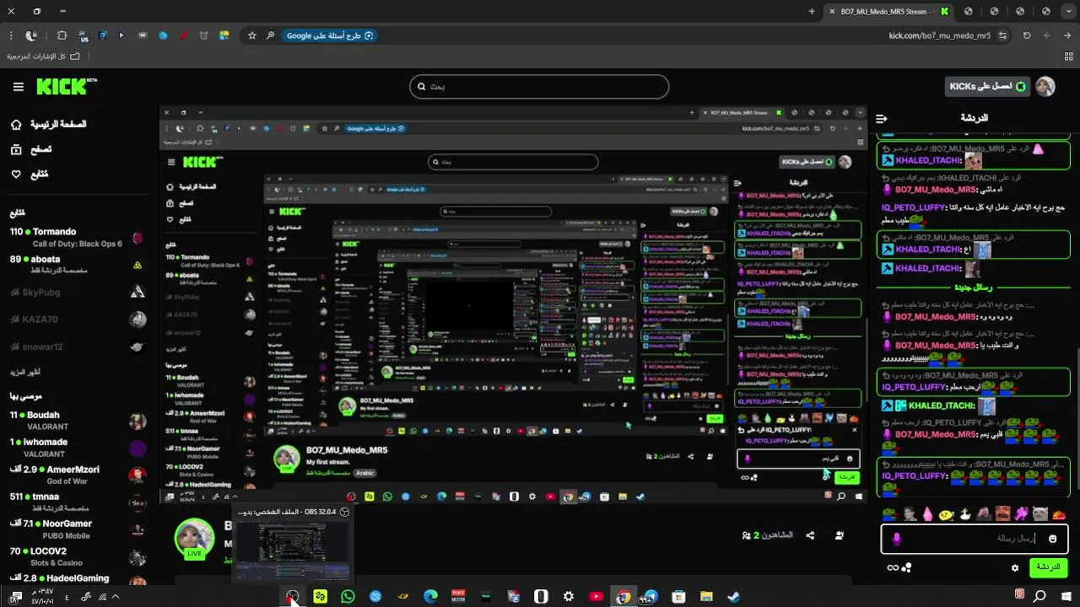The width and height of the screenshot is (1080, 607).
Task: Open YouTube icon on the taskbar
Action: [x=597, y=597]
